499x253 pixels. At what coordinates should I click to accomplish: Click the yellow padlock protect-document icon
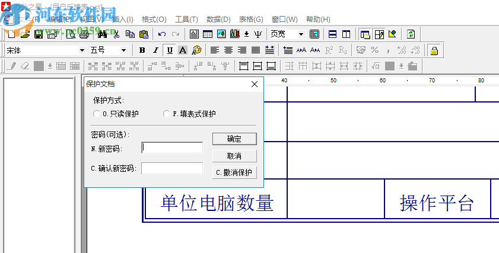pyautogui.click(x=434, y=50)
